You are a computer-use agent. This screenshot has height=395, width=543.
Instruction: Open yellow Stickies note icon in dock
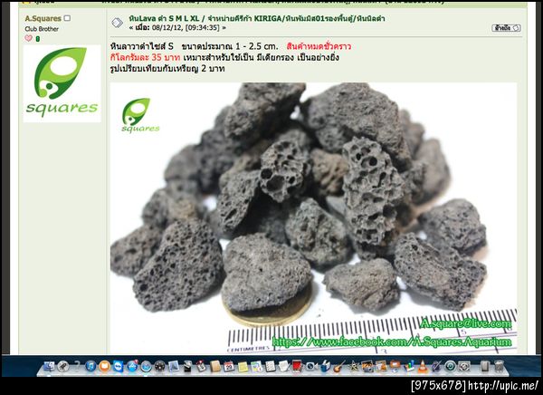(x=243, y=367)
